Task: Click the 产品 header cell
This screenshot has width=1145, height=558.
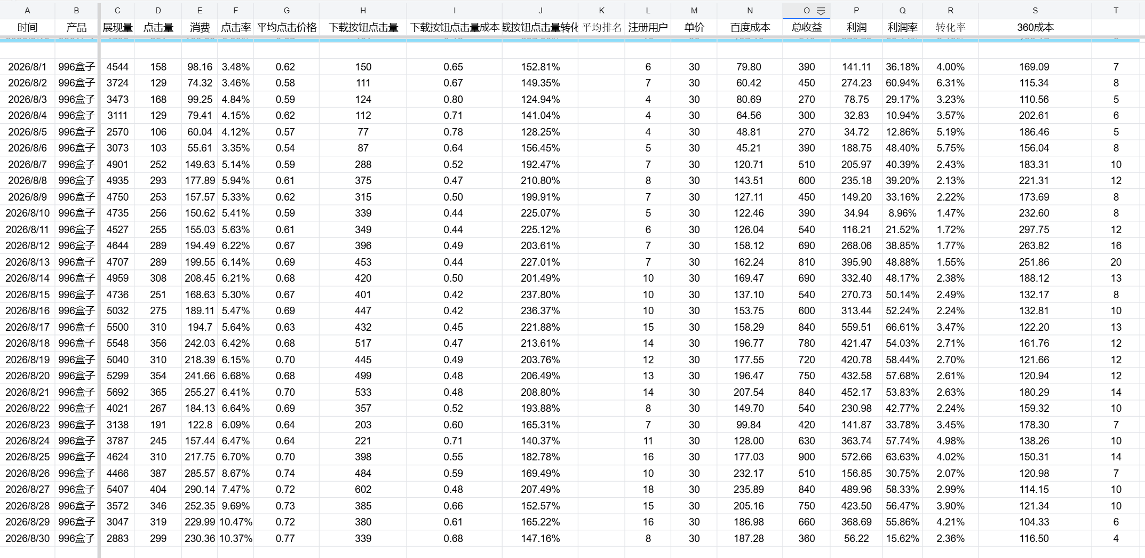Action: [76, 27]
